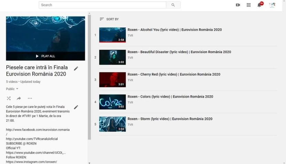Screen dimensions: 286x164
Task: Open the Sort by menu
Action: [109, 19]
